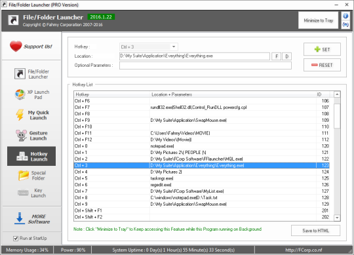Click the D directory browse button
This screenshot has width=354, height=255.
[x=286, y=56]
